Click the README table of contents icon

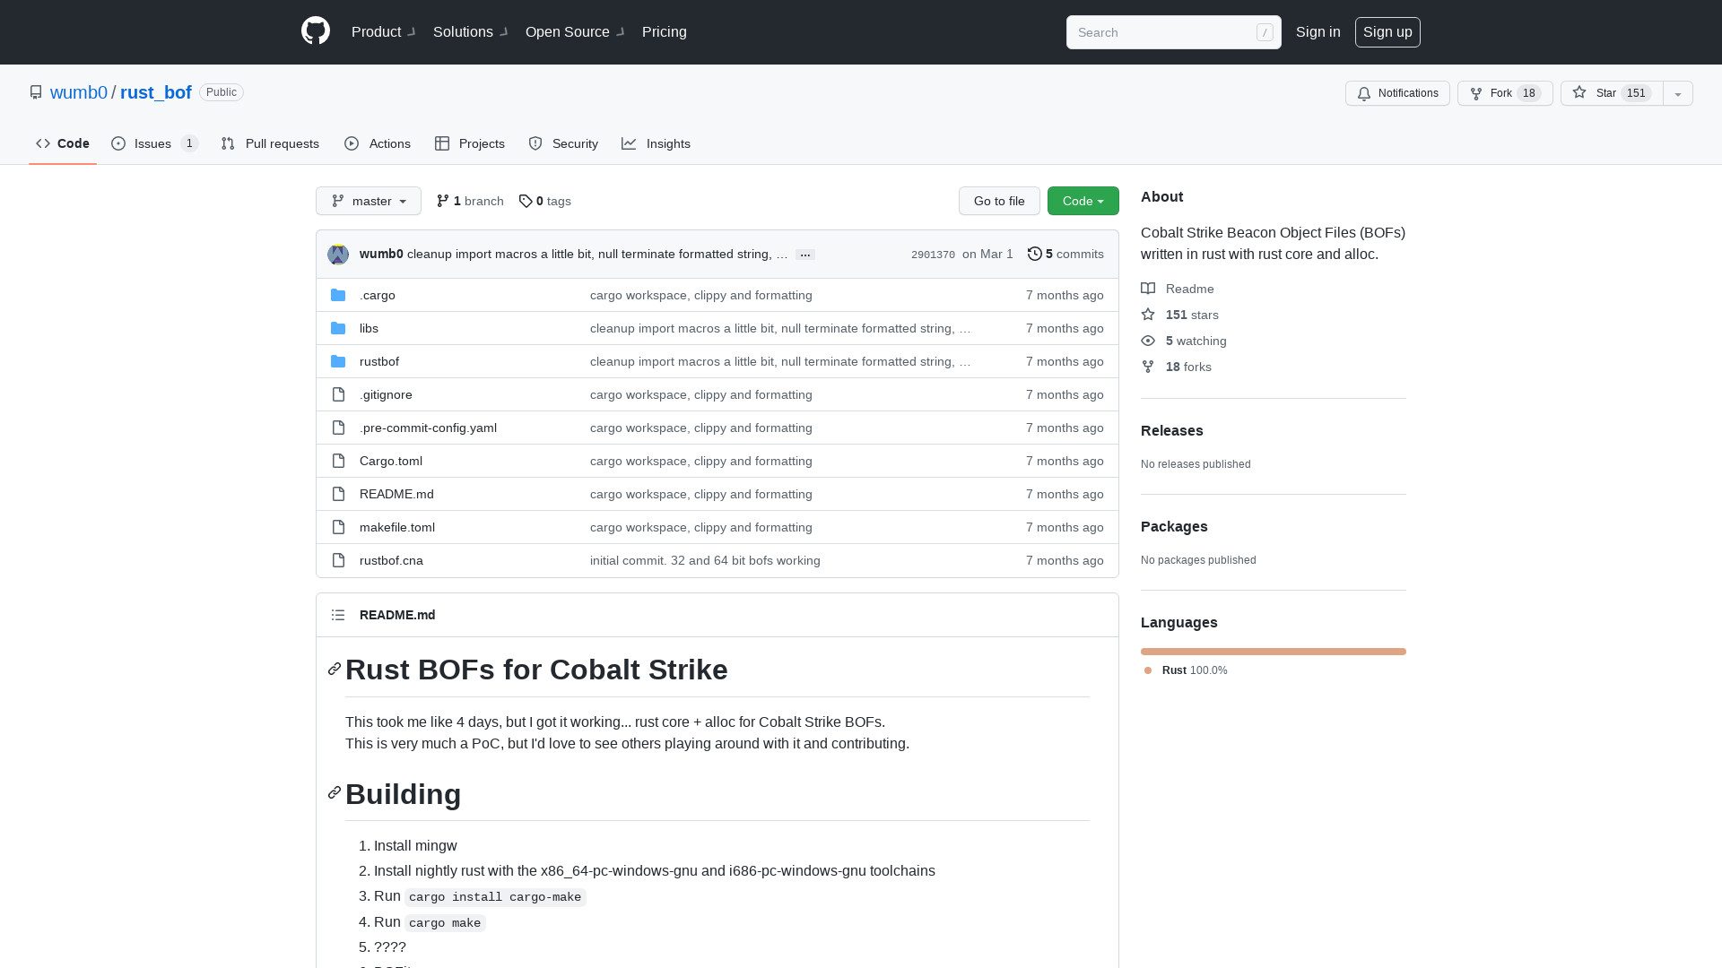pos(338,615)
